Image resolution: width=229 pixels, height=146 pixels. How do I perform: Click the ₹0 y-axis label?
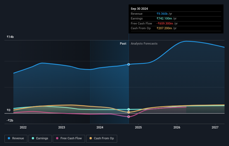pos(9,110)
